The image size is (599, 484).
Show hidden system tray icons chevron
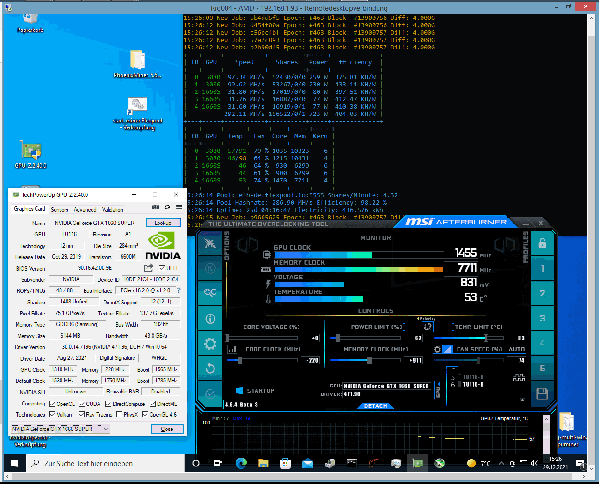[x=501, y=463]
